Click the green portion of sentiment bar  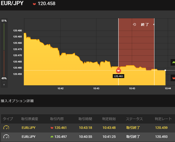pos(4,37)
